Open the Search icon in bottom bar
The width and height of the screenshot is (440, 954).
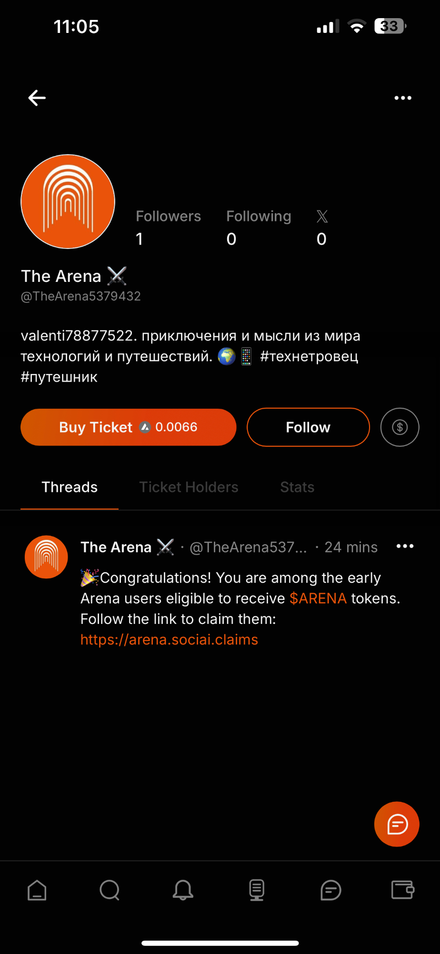pos(110,890)
